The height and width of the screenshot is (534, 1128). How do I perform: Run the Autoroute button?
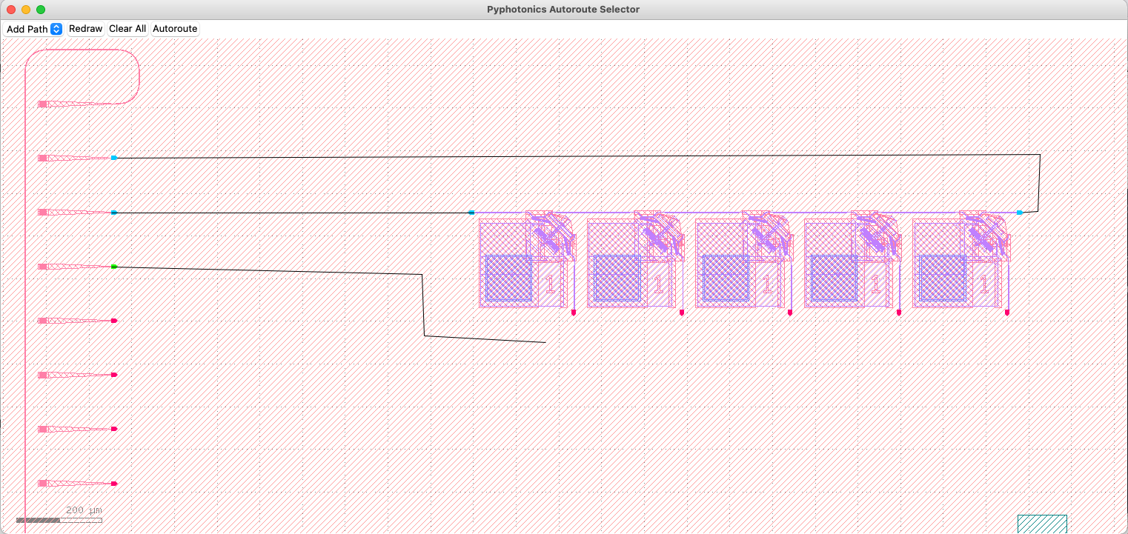click(175, 29)
